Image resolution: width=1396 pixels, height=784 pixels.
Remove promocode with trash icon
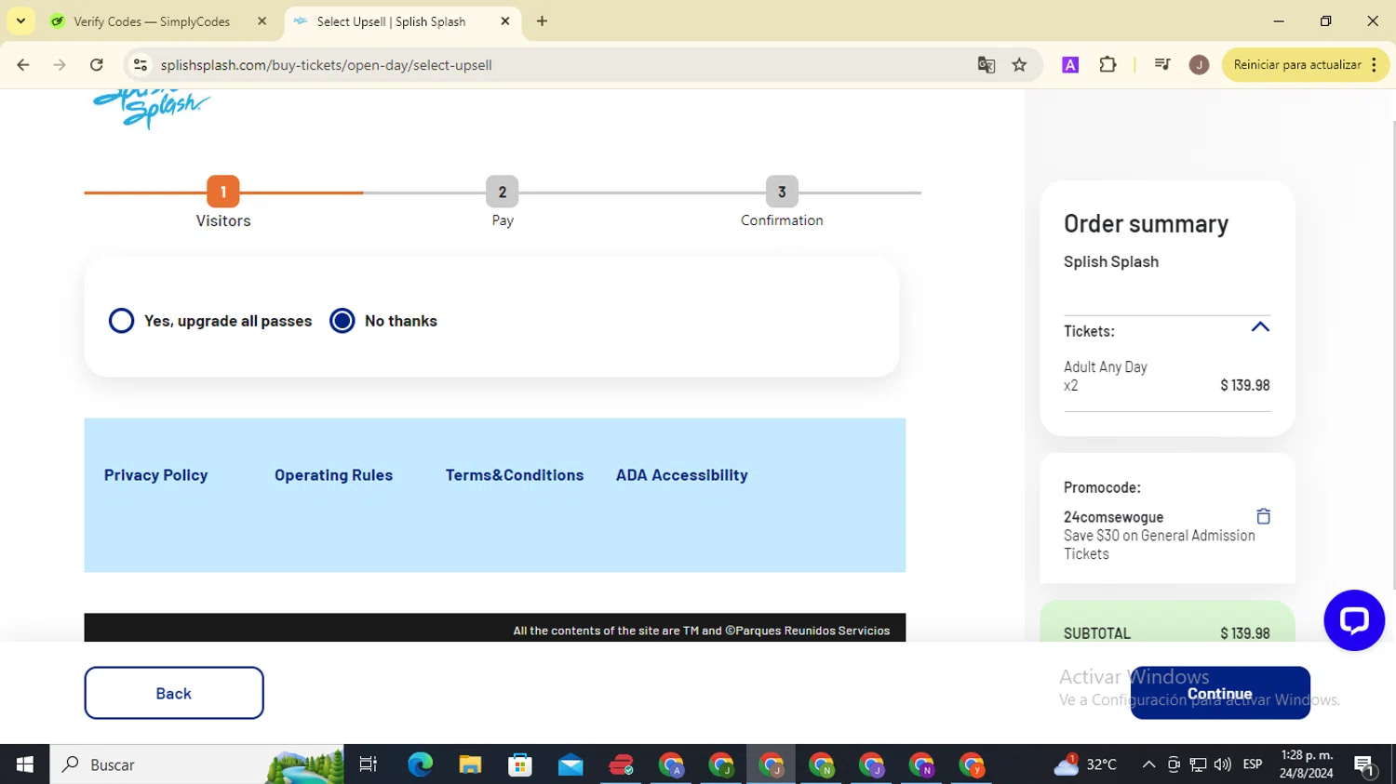pos(1263,516)
